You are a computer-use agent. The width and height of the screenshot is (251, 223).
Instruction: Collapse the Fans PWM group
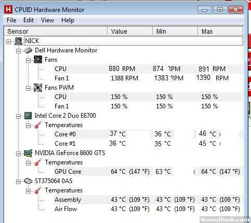coord(28,88)
